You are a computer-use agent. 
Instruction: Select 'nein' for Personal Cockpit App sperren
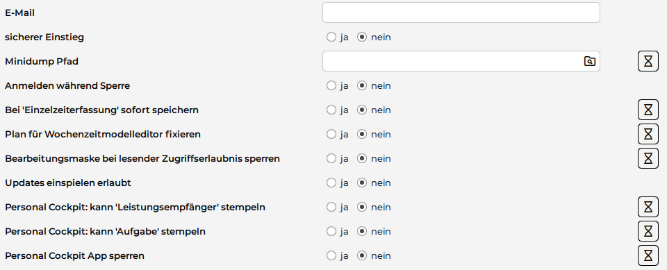pos(361,255)
